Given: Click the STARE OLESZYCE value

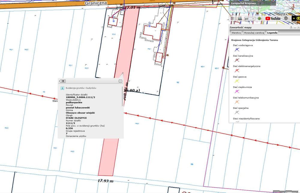Looking at the screenshot, I should point(76,118).
